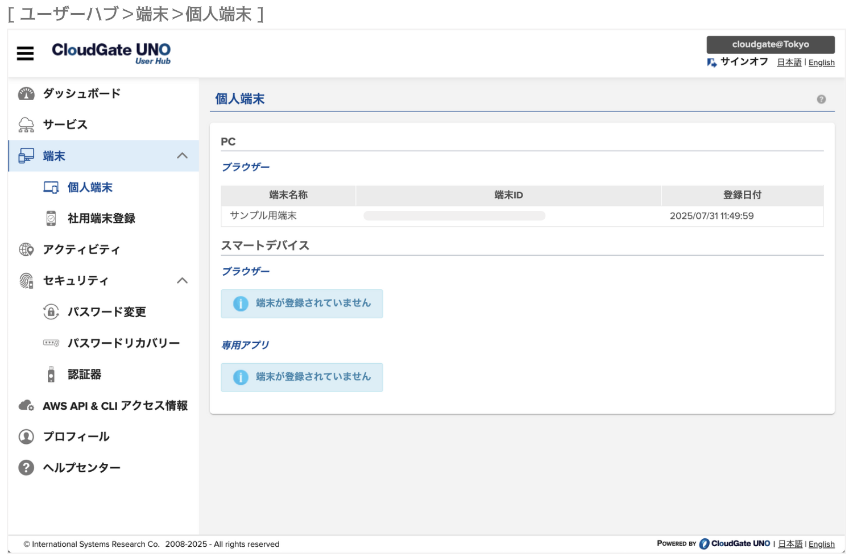
Task: Open サービス in the sidebar
Action: coord(65,125)
